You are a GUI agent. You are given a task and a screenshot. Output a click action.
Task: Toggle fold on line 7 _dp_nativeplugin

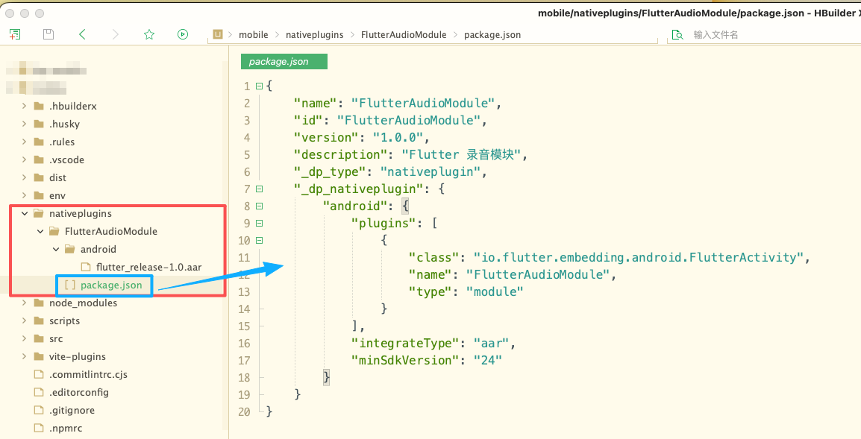259,189
